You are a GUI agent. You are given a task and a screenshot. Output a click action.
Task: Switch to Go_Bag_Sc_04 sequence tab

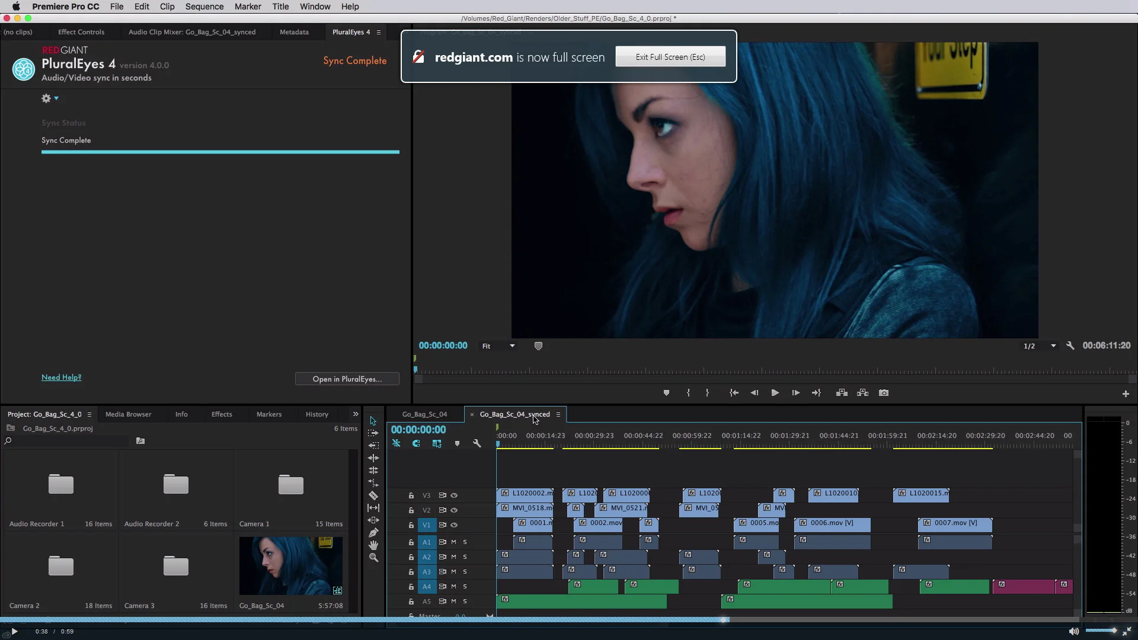point(424,414)
